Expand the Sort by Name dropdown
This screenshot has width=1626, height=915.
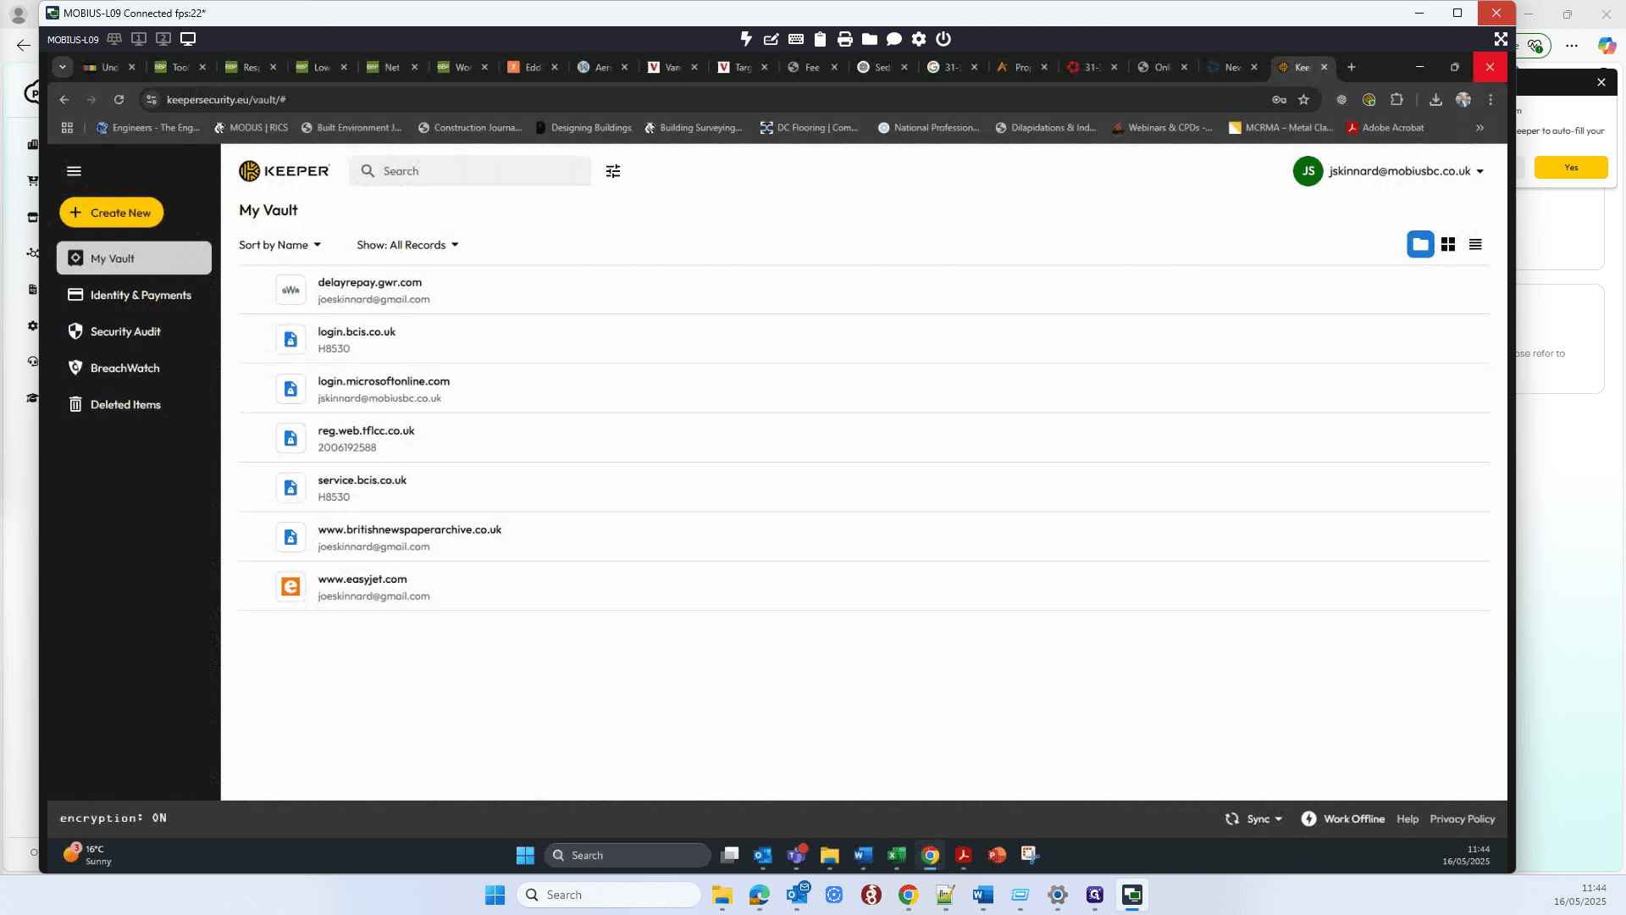280,245
